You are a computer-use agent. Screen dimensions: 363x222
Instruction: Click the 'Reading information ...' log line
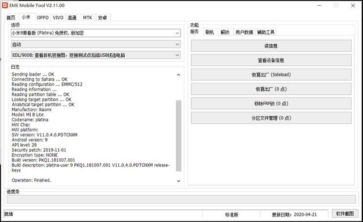coord(34,90)
